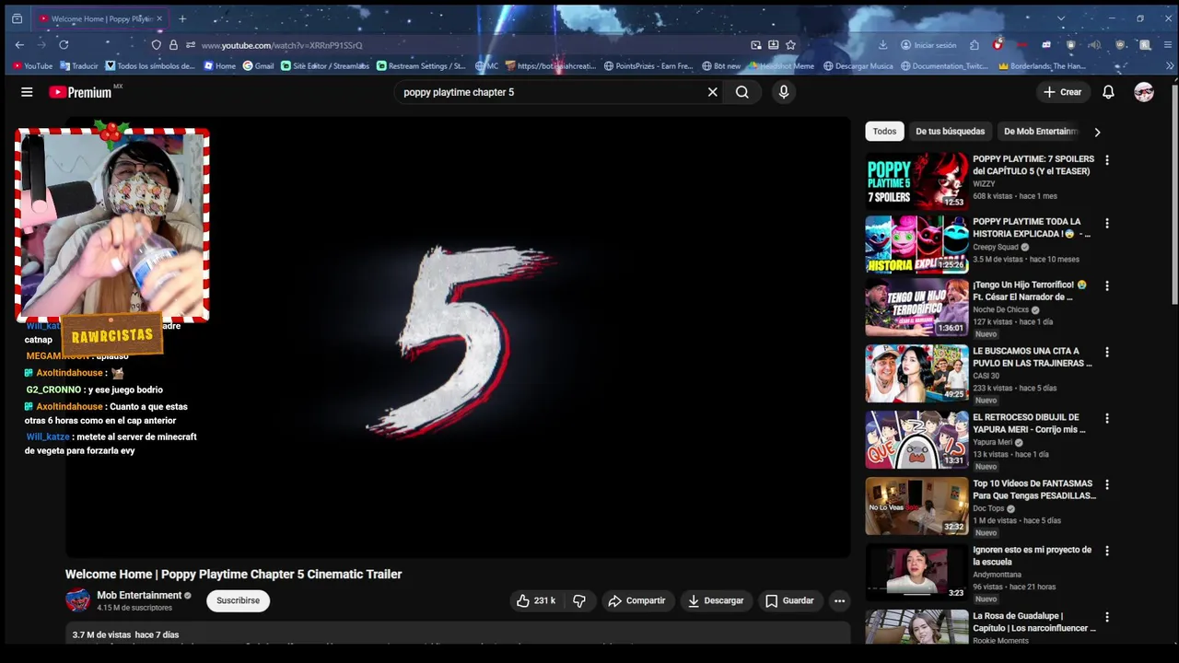Image resolution: width=1179 pixels, height=663 pixels.
Task: Run search with magnifier button
Action: click(742, 92)
